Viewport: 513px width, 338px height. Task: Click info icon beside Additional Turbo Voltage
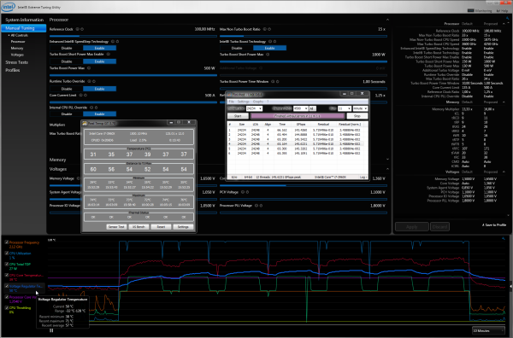click(x=261, y=68)
